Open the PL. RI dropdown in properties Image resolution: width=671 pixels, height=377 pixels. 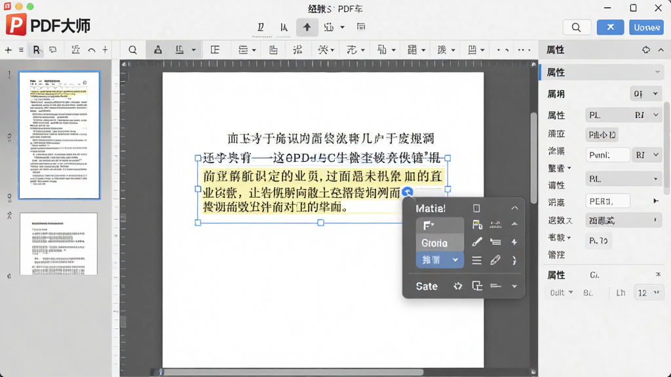pyautogui.click(x=623, y=115)
